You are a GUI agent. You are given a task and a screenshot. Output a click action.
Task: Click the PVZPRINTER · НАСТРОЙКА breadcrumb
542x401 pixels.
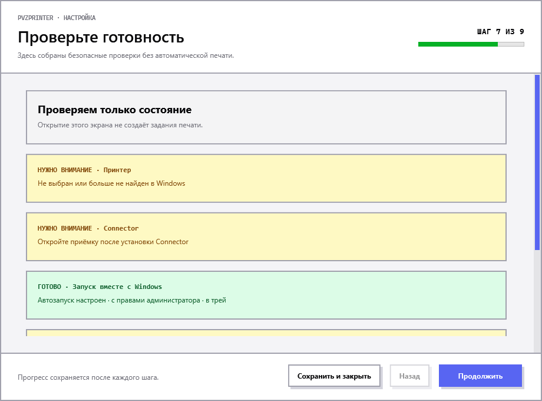57,18
